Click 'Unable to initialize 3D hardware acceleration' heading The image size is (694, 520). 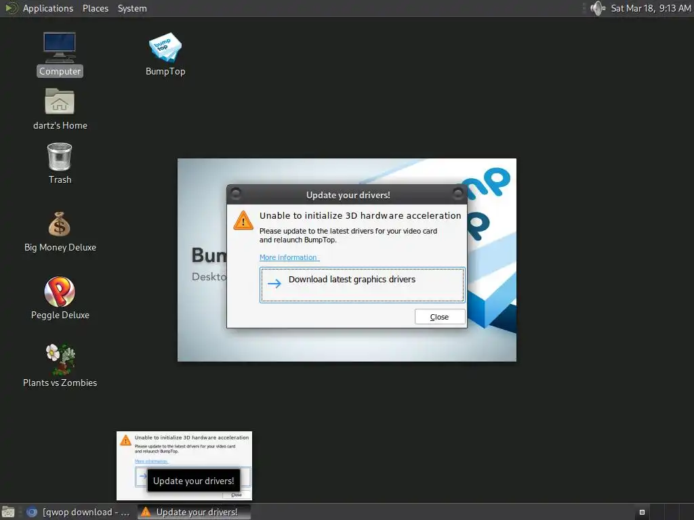360,215
